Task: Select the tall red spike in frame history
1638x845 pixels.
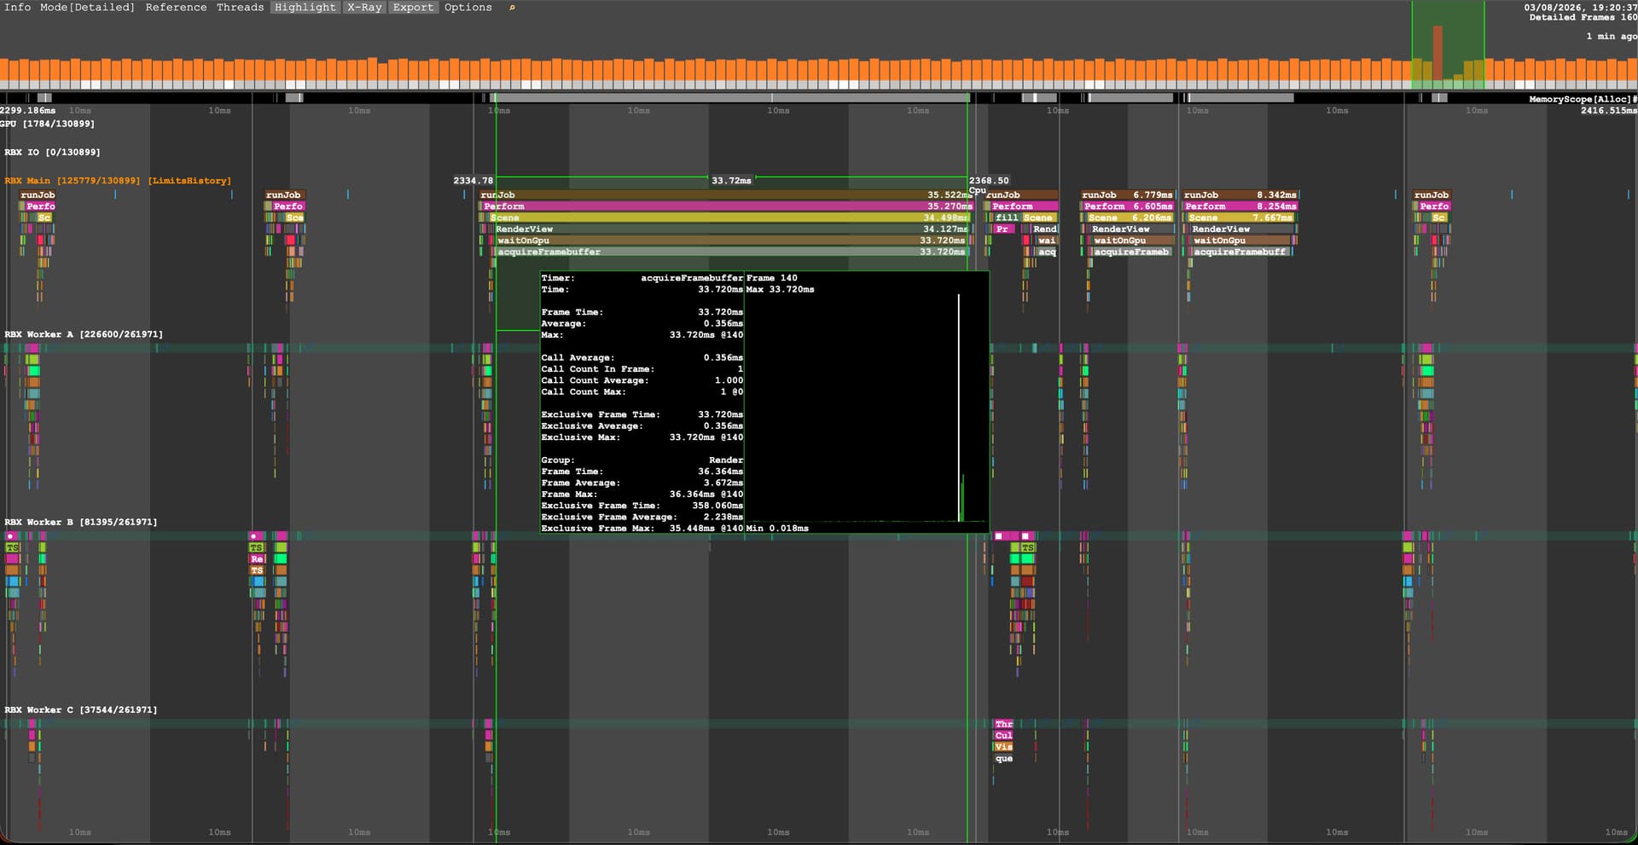Action: coord(1438,54)
